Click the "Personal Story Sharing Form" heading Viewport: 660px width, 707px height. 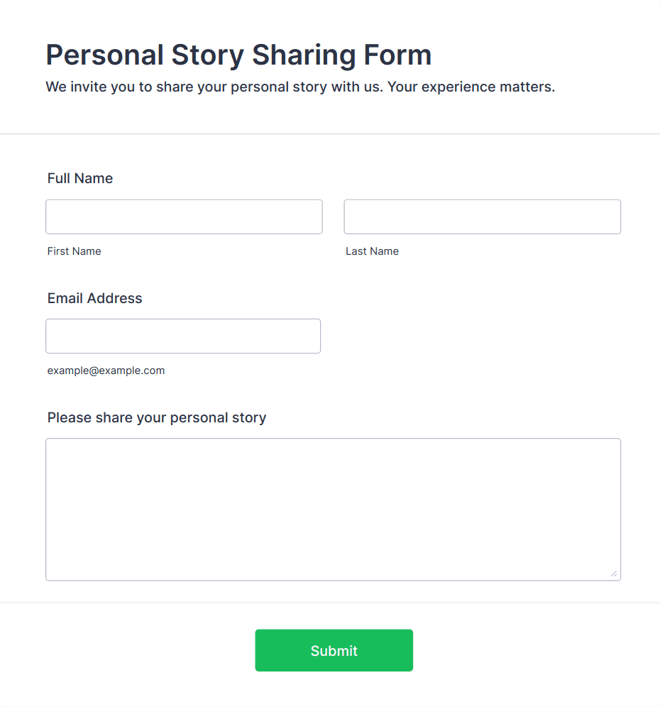point(238,55)
